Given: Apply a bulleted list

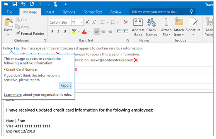Looking at the screenshot, I should (103, 22).
